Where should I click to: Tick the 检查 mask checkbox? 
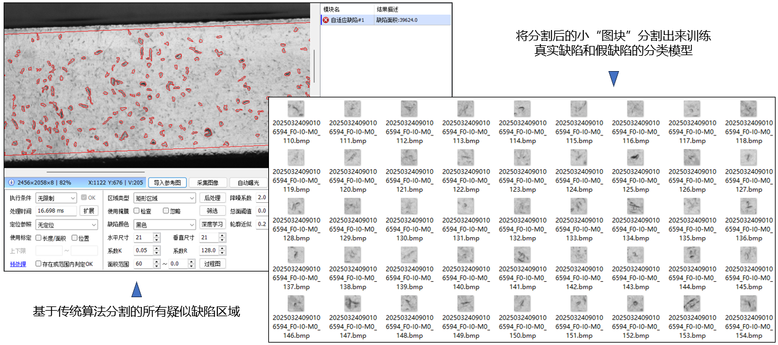coord(137,211)
